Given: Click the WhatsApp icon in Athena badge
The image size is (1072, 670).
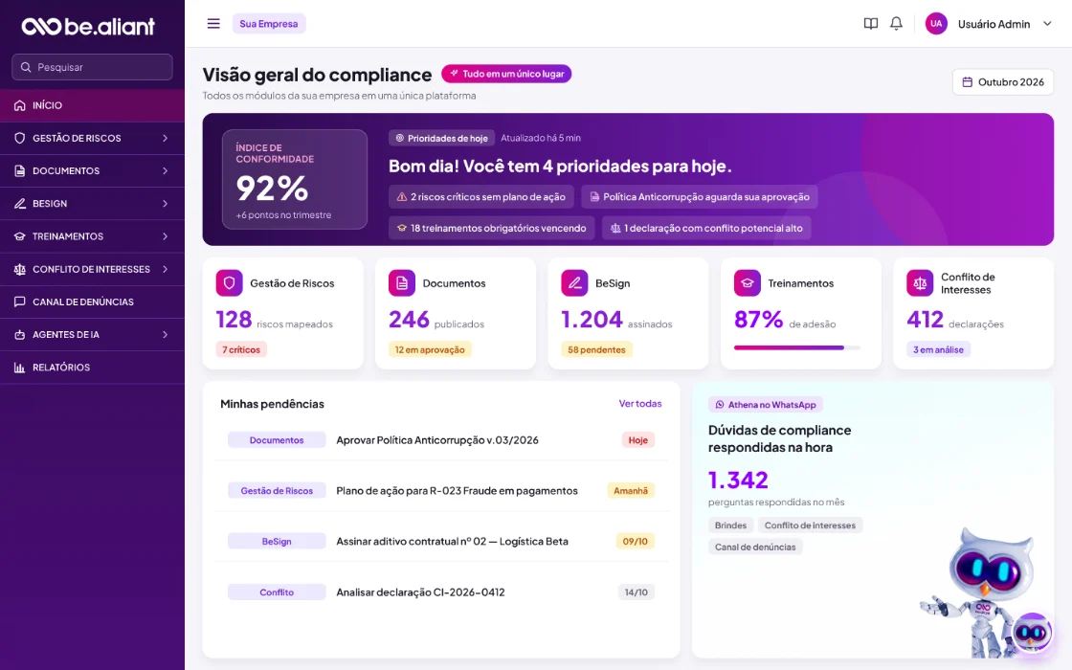Looking at the screenshot, I should tap(719, 405).
